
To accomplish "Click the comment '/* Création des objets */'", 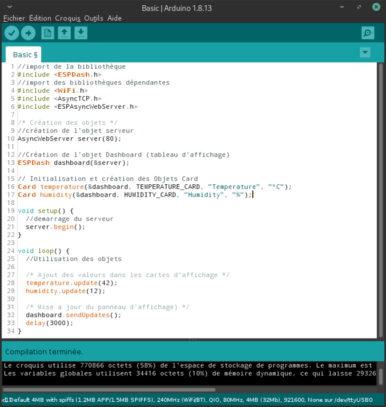I will pyautogui.click(x=68, y=122).
